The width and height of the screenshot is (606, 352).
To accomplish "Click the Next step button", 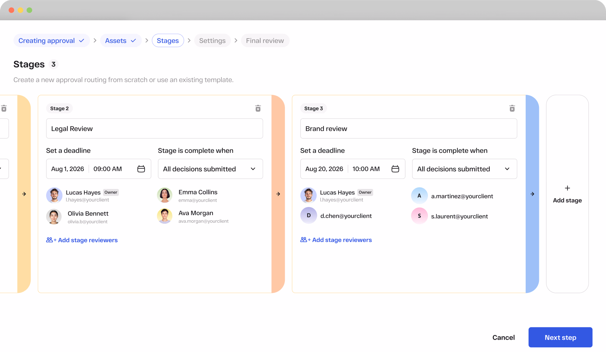I will point(560,337).
